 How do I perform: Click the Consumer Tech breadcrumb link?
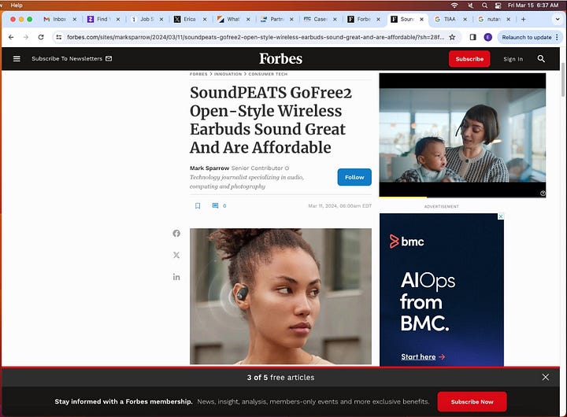[x=268, y=74]
